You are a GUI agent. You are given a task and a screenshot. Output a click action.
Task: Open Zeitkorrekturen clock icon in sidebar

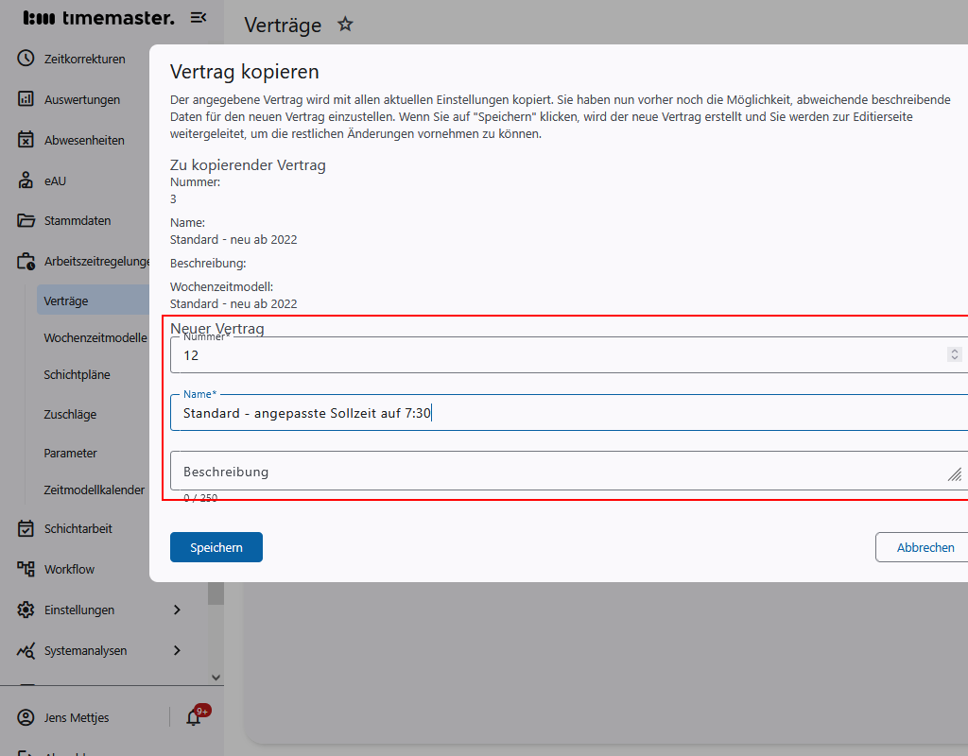(26, 59)
